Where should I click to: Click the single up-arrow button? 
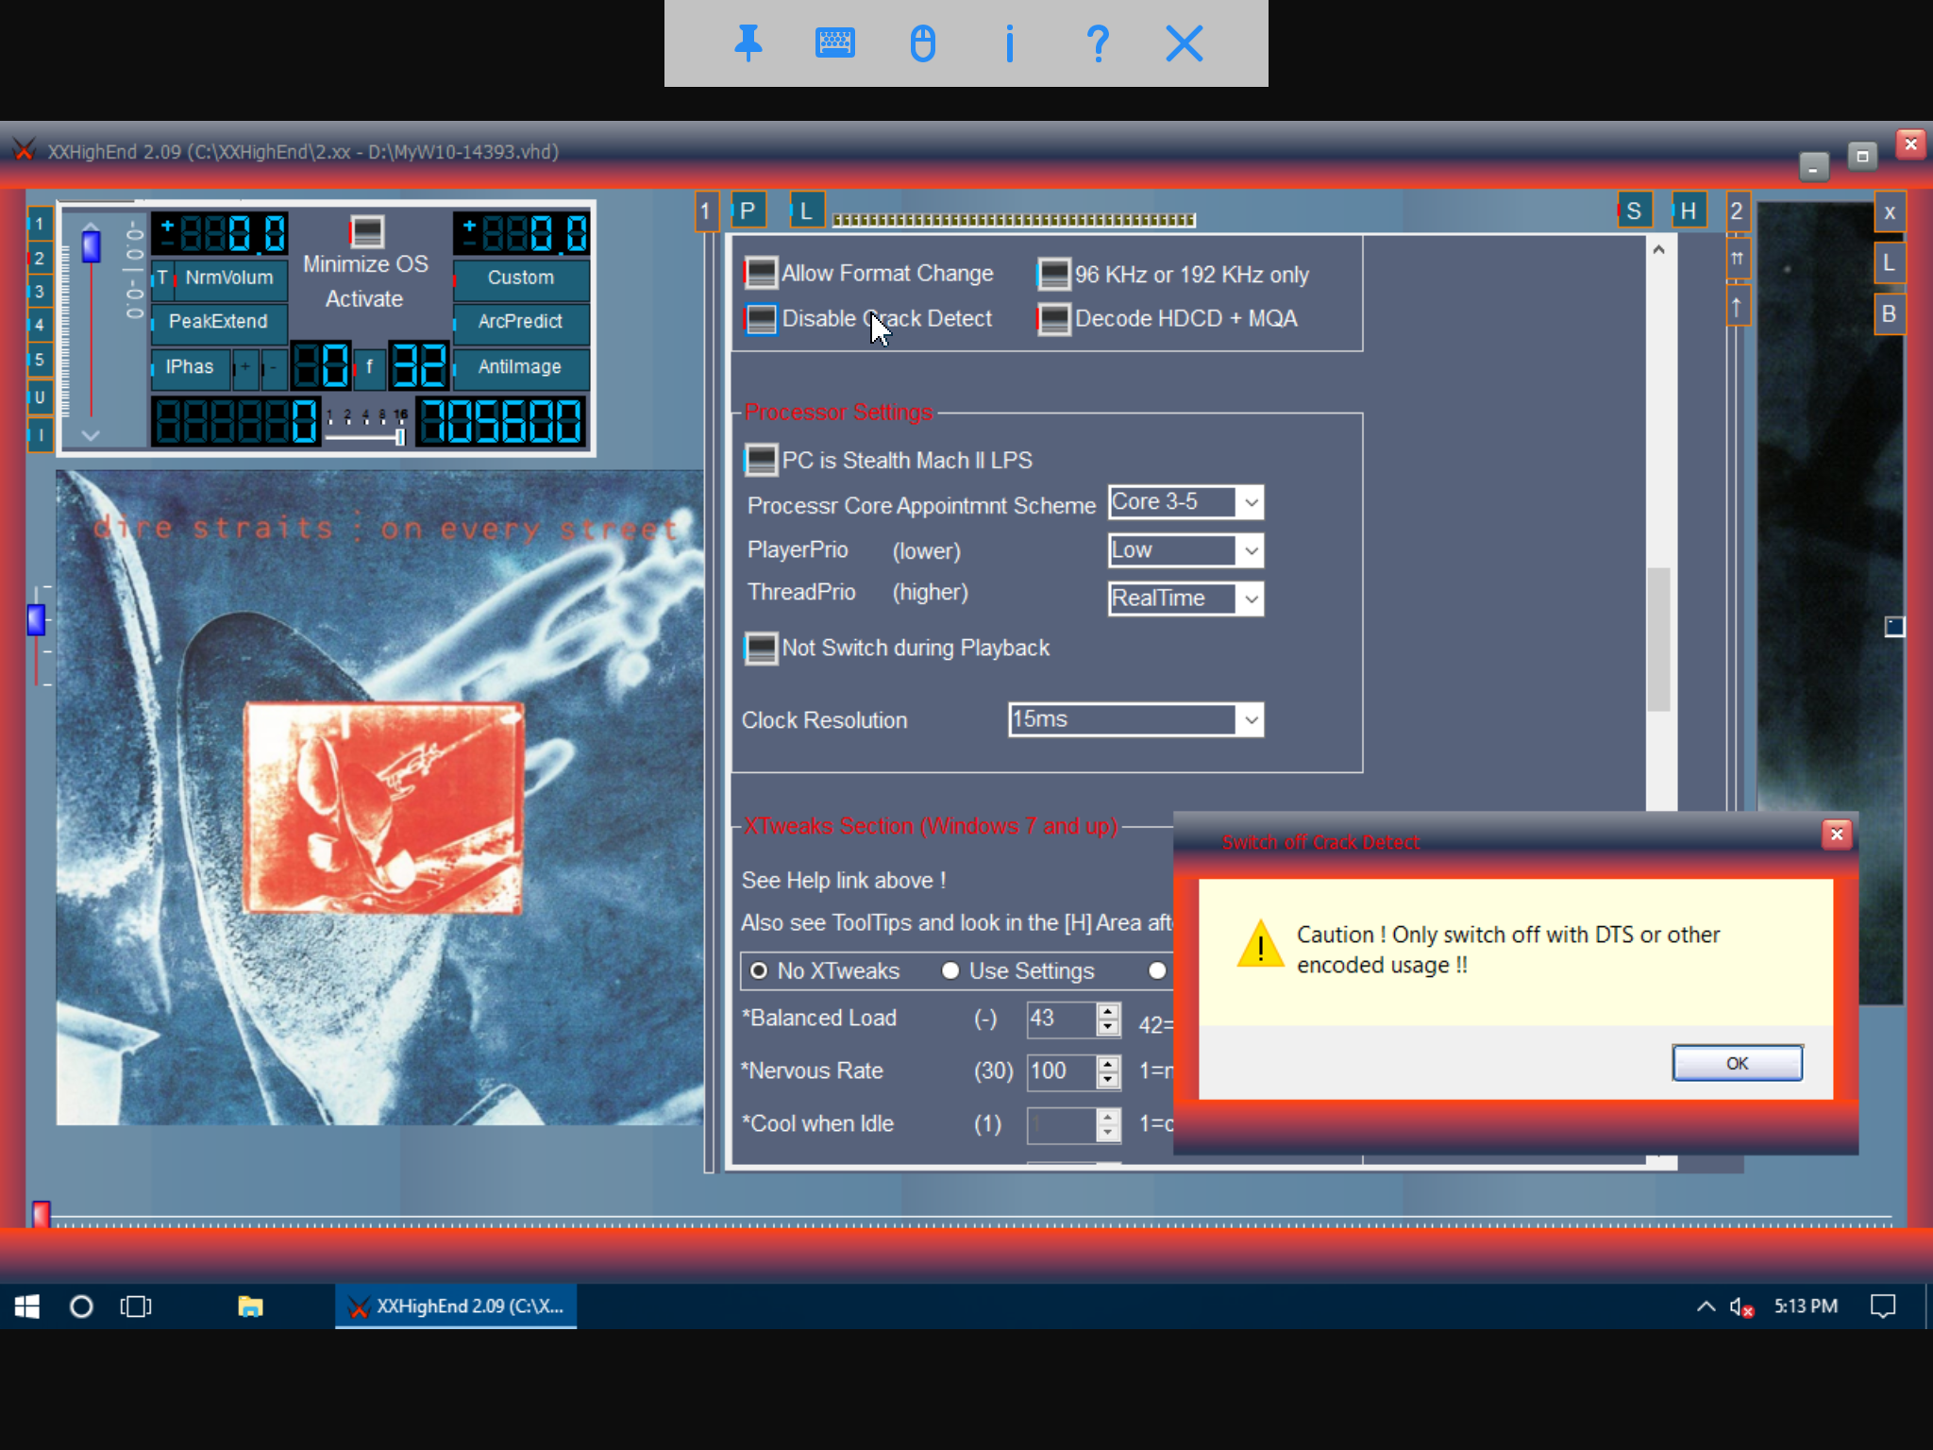point(1737,307)
